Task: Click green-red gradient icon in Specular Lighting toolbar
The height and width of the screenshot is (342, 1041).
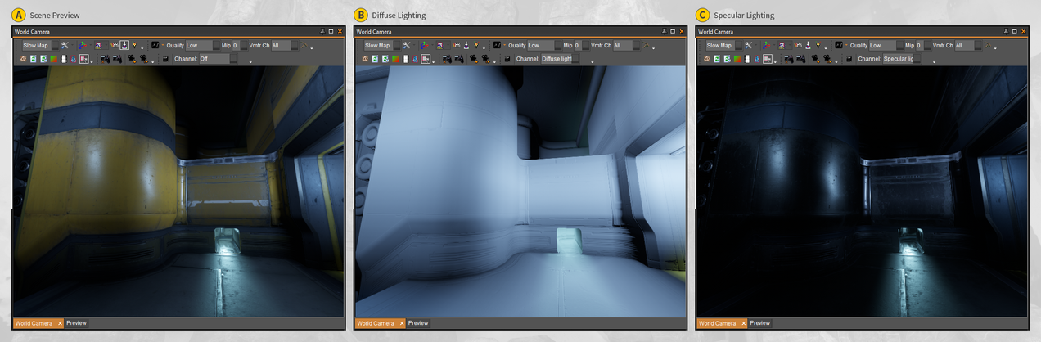Action: click(737, 59)
